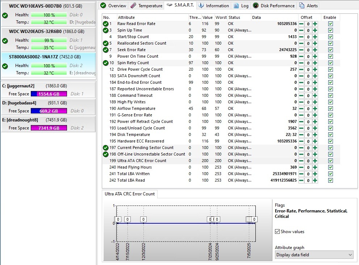Image resolution: width=359 pixels, height=265 pixels.
Task: Click green check icon of Raw Read Error Rate
Action: pyautogui.click(x=105, y=24)
